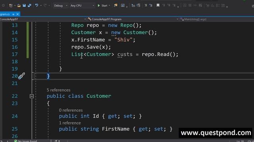Click the '0 references' CodeLens link
The height and width of the screenshot is (142, 254).
[x=71, y=110]
